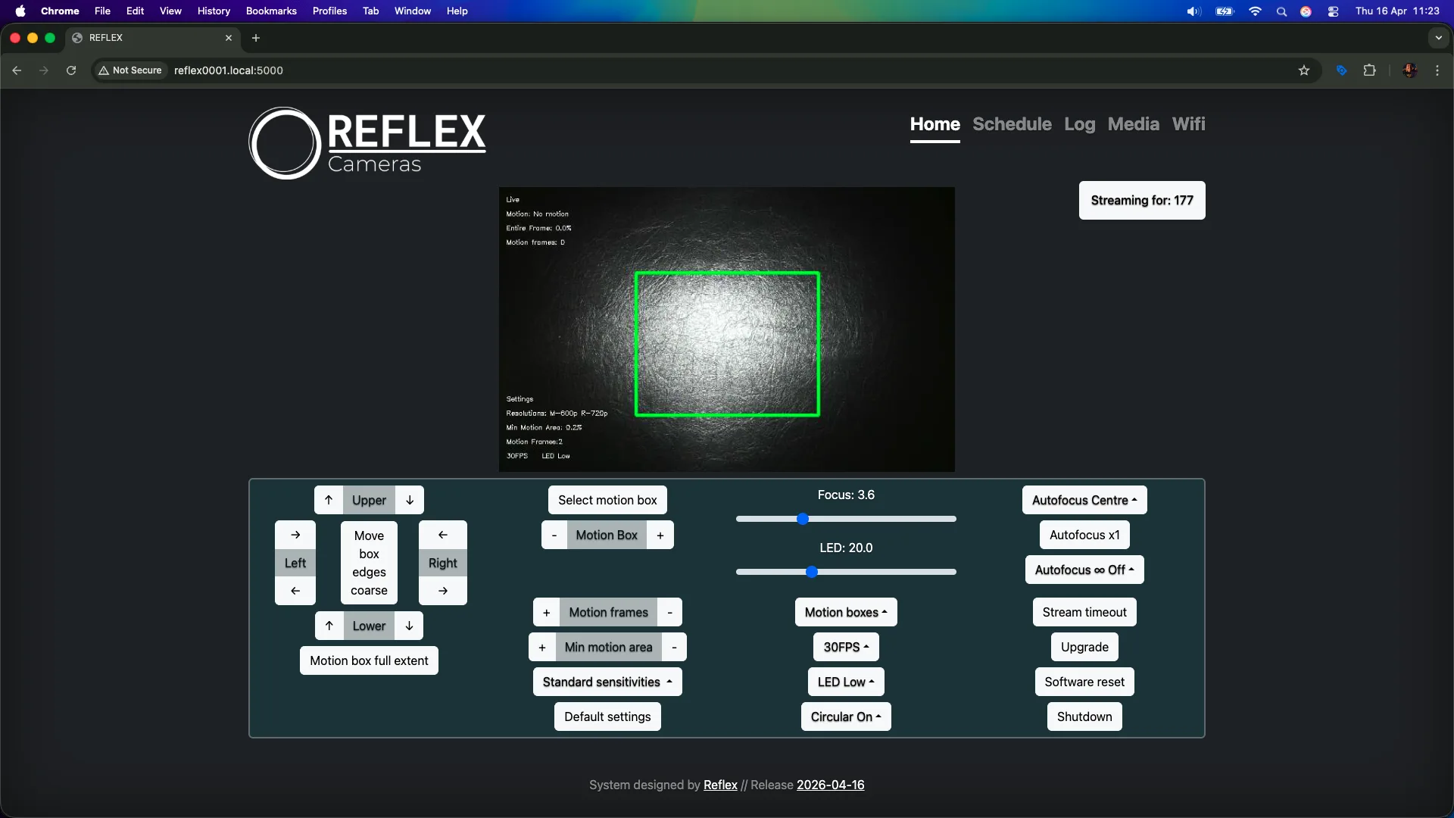1454x818 pixels.
Task: Expand Motion boxes dropdown
Action: point(846,612)
